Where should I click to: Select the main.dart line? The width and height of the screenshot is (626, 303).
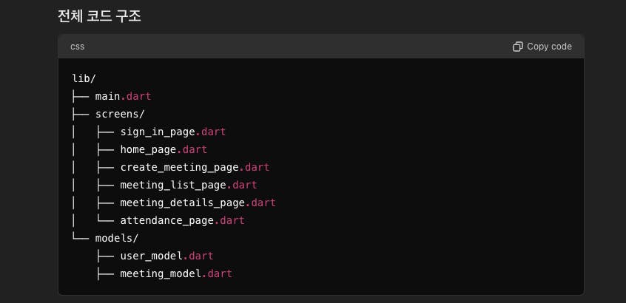[x=123, y=96]
